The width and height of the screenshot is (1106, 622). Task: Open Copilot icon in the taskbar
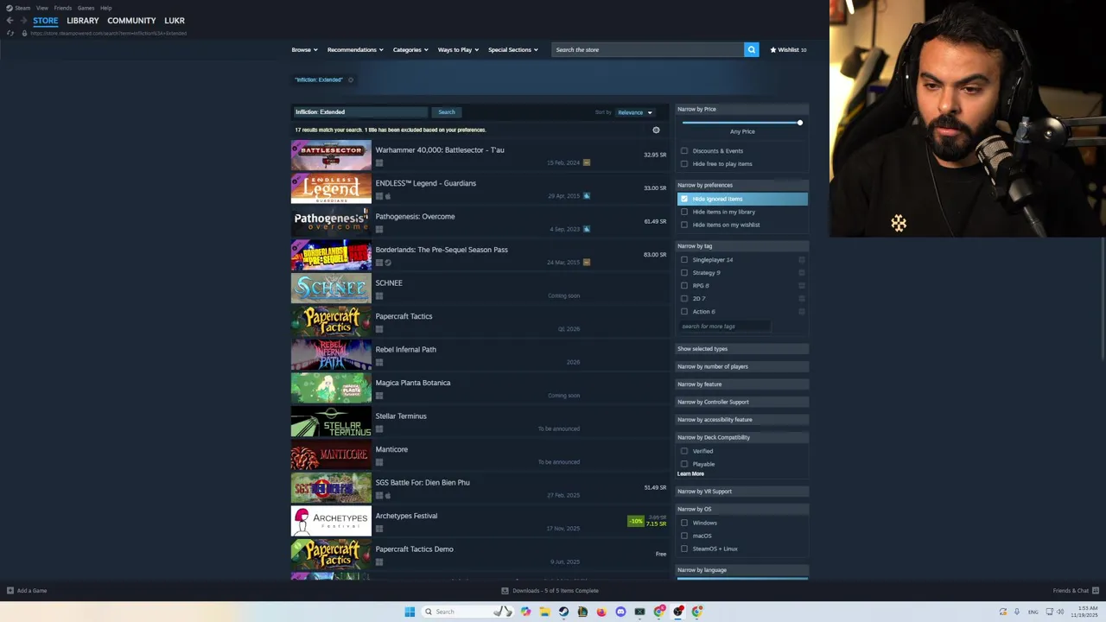click(x=525, y=612)
